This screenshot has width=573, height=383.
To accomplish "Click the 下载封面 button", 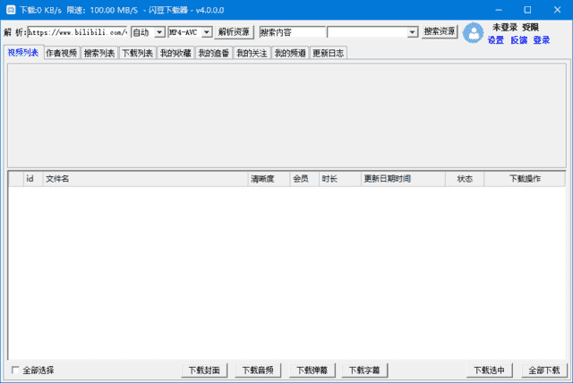I will pos(205,370).
